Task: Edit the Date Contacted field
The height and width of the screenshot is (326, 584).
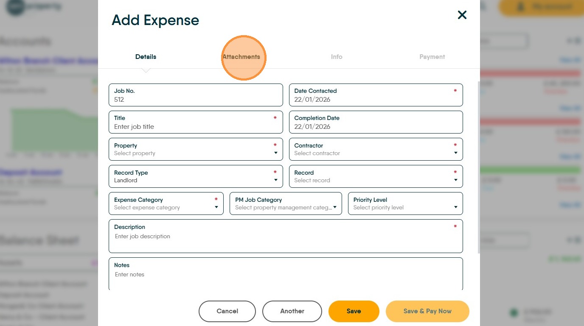Action: coord(376,99)
